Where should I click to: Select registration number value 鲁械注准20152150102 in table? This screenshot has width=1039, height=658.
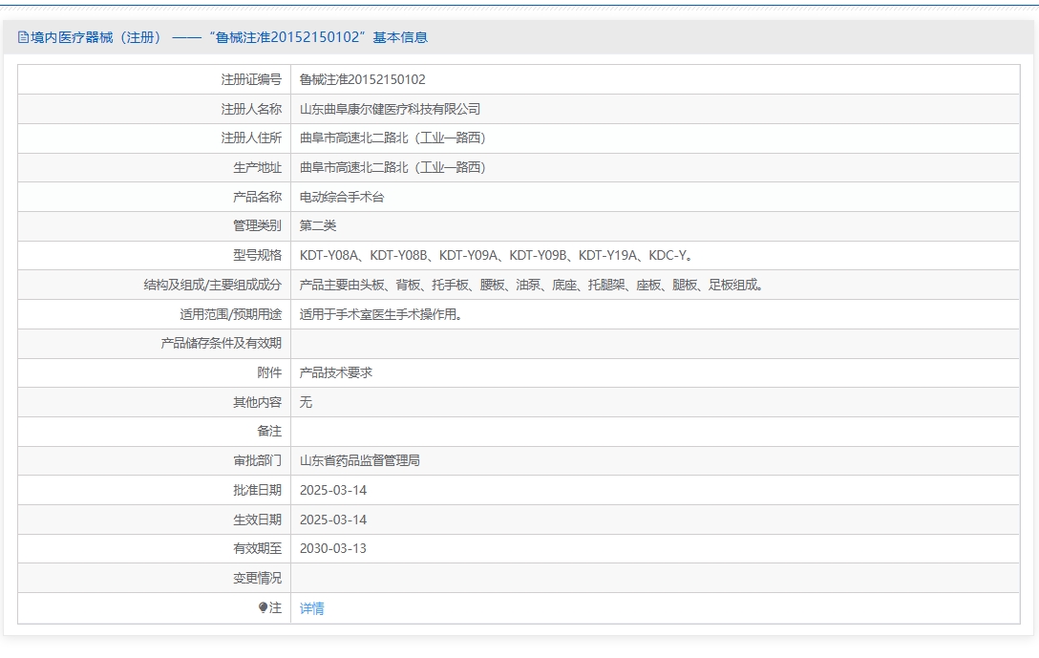pos(363,79)
